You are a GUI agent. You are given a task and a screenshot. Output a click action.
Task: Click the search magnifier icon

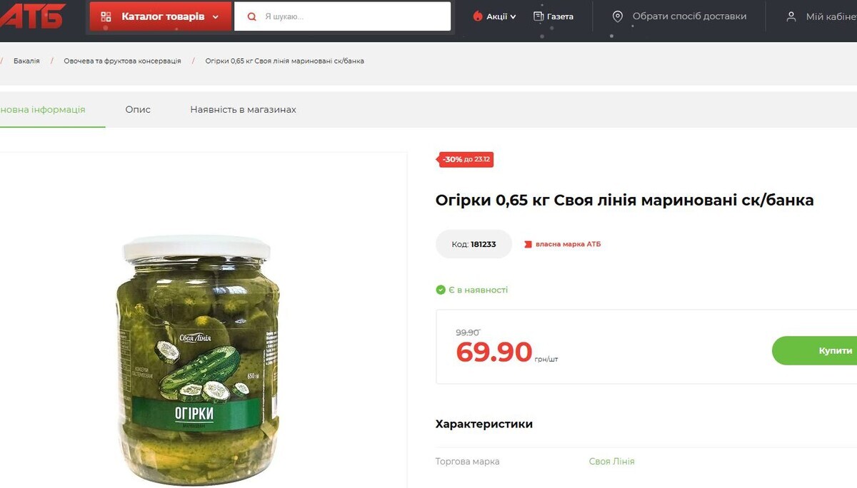click(251, 16)
